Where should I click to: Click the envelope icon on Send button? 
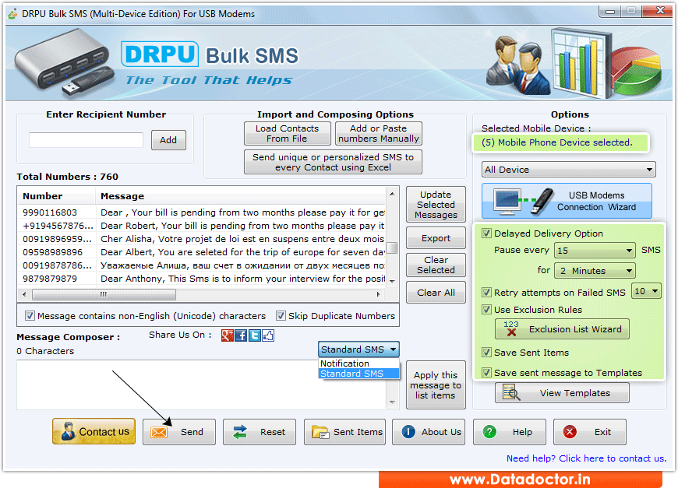159,432
